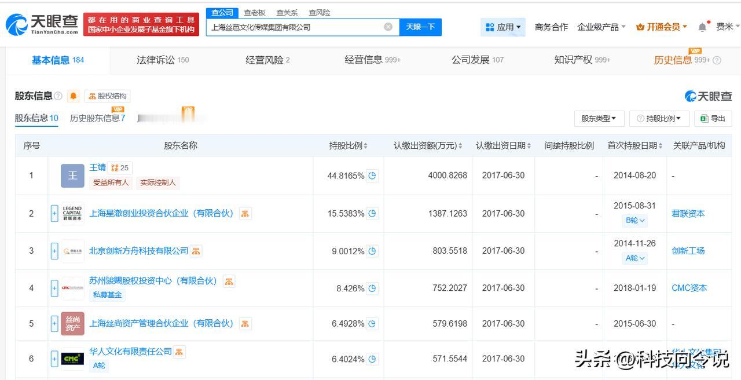Open the 君联资本 related institution link
Image resolution: width=741 pixels, height=380 pixels.
[x=688, y=213]
